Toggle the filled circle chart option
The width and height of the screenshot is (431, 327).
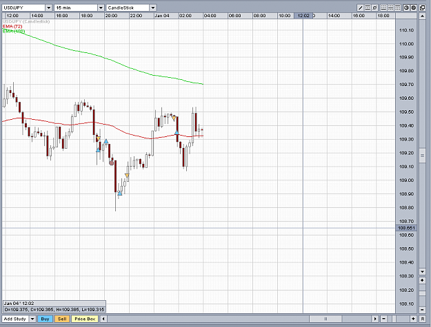[414, 8]
